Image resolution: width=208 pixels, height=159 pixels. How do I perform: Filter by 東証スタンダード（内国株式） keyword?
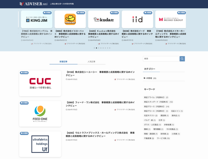coord(158,102)
